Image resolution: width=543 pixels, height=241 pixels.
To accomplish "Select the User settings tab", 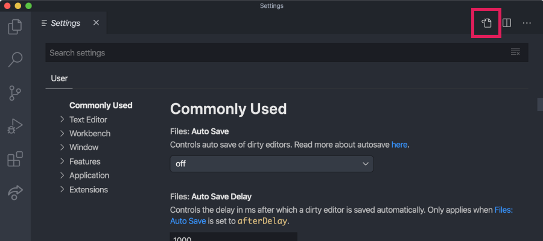I will (59, 78).
